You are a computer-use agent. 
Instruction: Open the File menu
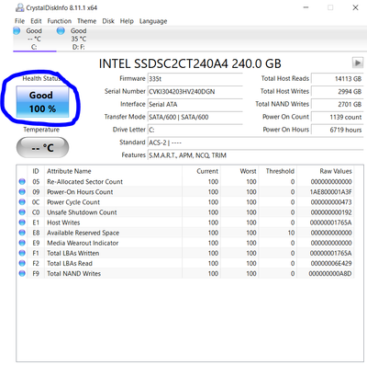[19, 21]
